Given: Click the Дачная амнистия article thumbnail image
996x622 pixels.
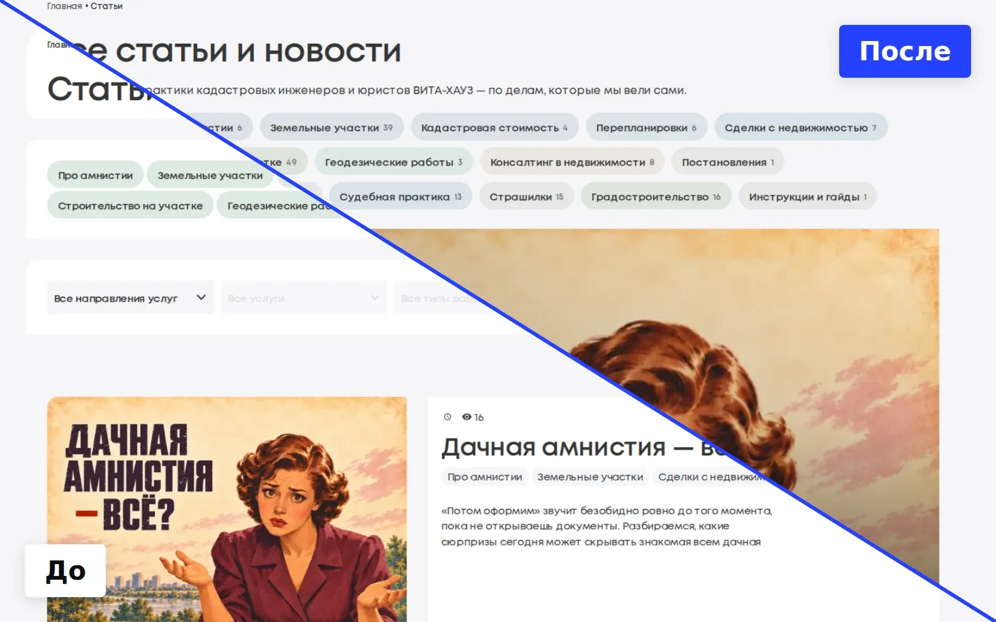Looking at the screenshot, I should (x=227, y=509).
